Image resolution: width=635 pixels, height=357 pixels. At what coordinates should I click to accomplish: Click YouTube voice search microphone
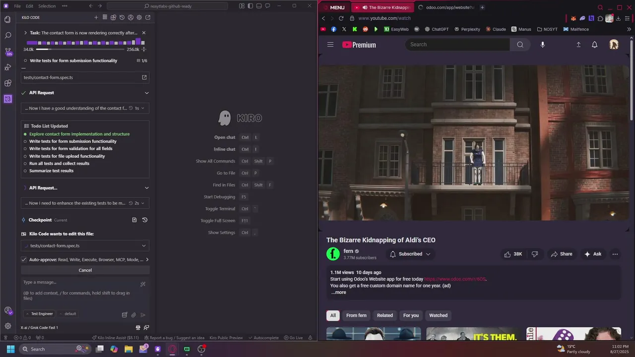[x=542, y=45]
